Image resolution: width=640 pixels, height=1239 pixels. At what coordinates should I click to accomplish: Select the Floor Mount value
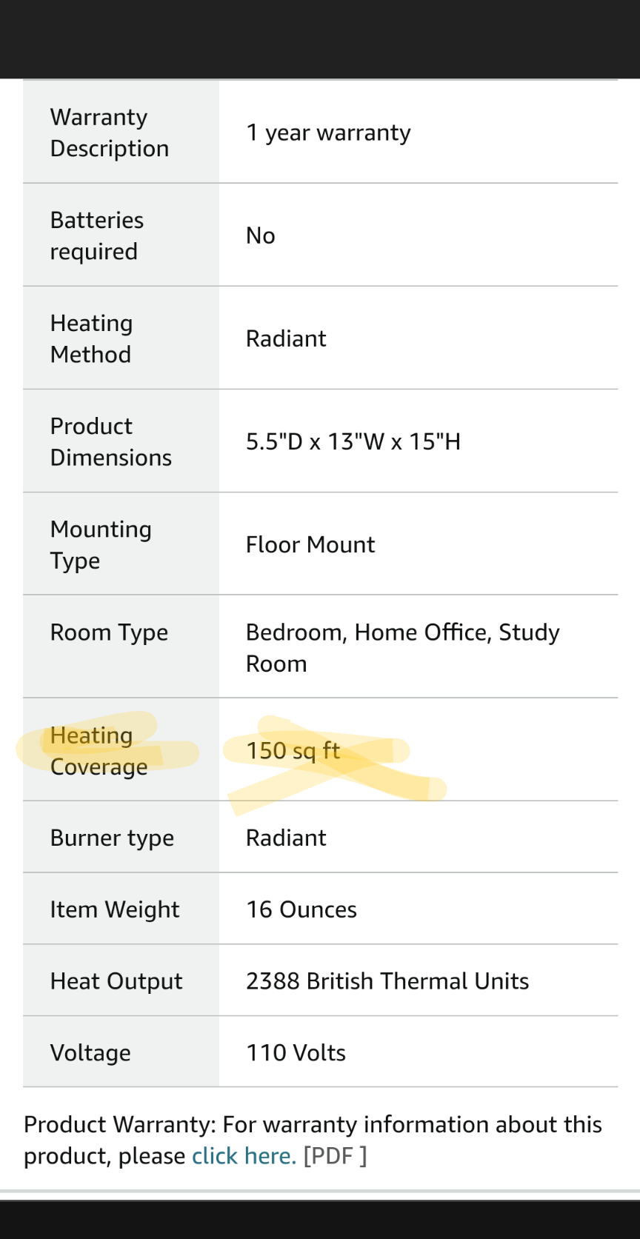click(x=310, y=544)
